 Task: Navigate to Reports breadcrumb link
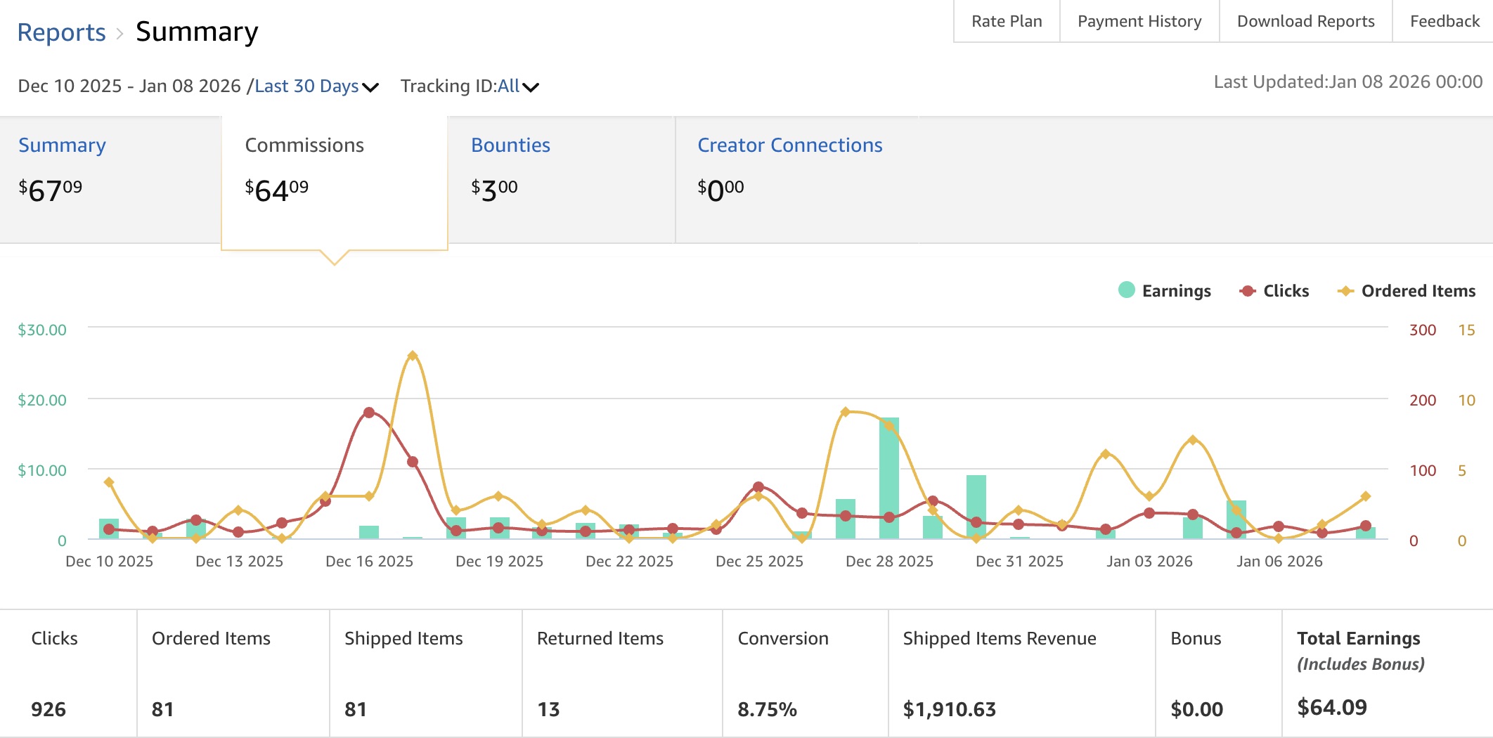[61, 32]
